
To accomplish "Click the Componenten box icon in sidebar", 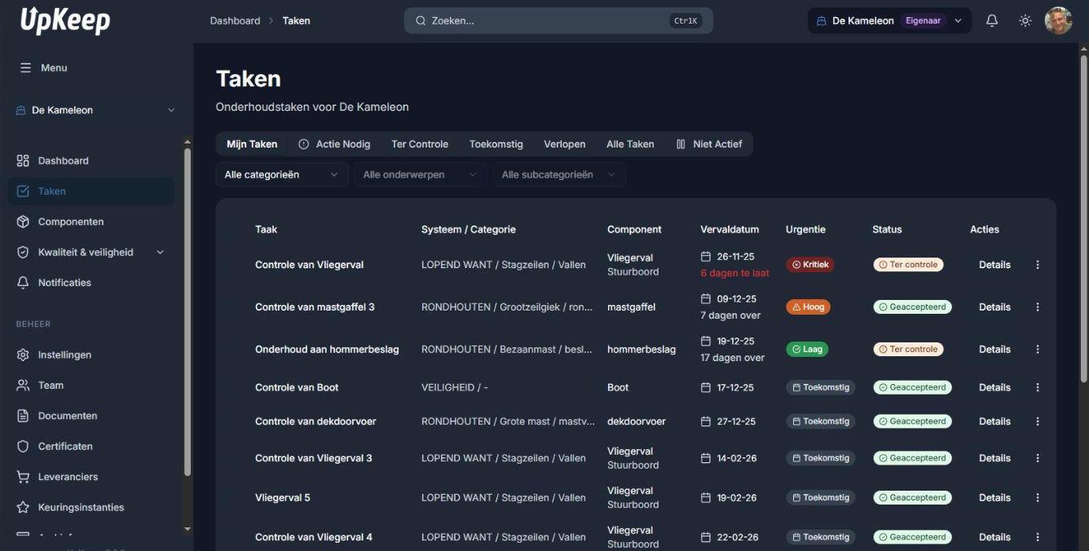I will pyautogui.click(x=24, y=221).
